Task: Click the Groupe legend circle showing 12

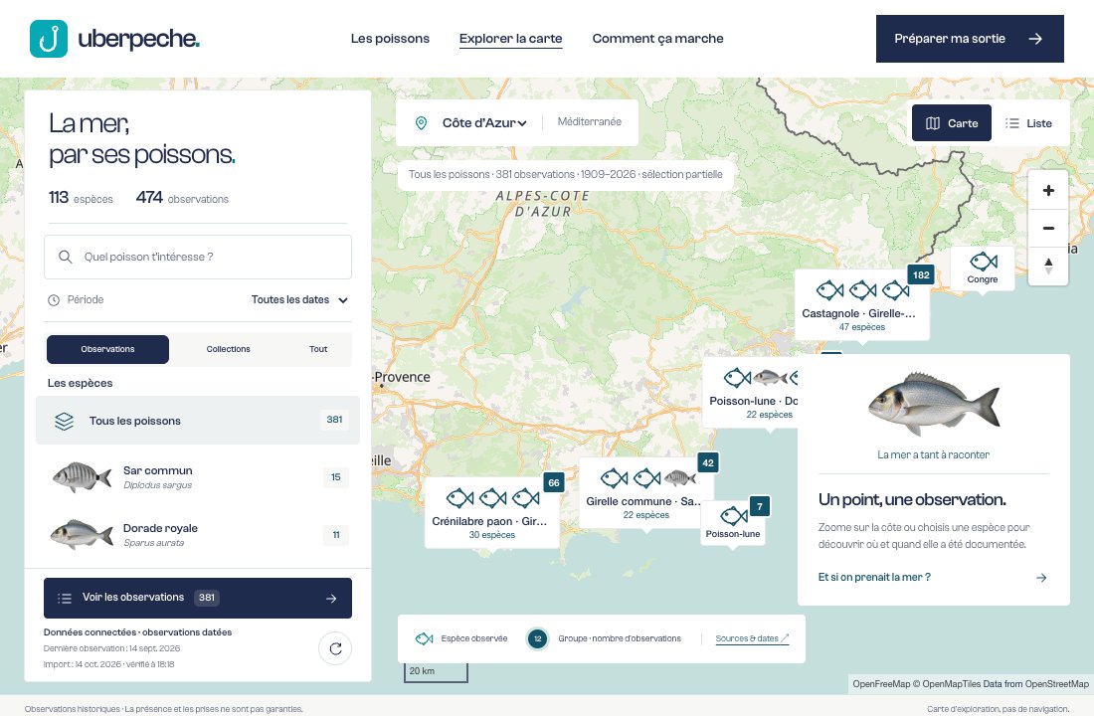Action: [x=537, y=638]
